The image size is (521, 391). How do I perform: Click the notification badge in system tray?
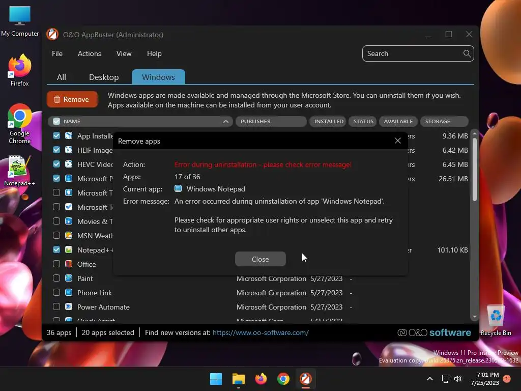[507, 379]
